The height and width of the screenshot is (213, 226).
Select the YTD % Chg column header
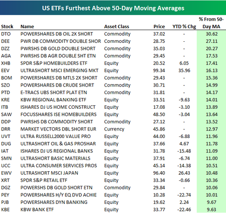coord(184,27)
